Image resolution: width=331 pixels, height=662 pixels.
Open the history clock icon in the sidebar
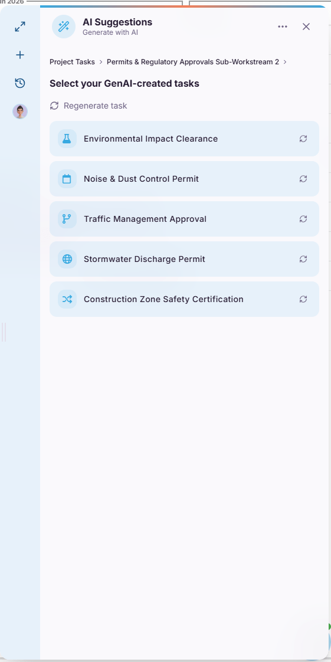tap(20, 83)
